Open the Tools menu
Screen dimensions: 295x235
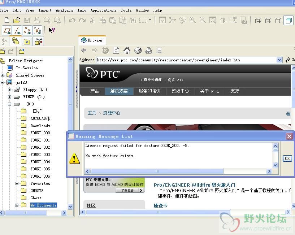point(126,10)
